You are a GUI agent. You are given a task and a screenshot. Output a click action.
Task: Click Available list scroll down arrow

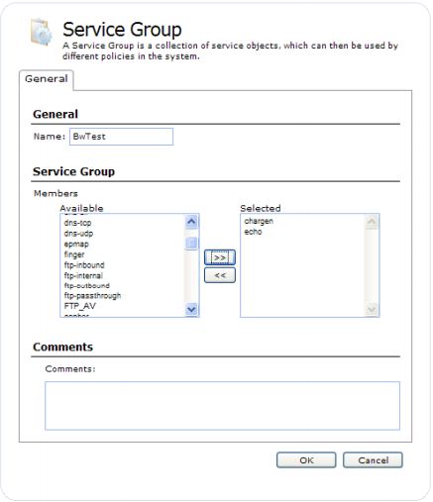pos(191,309)
